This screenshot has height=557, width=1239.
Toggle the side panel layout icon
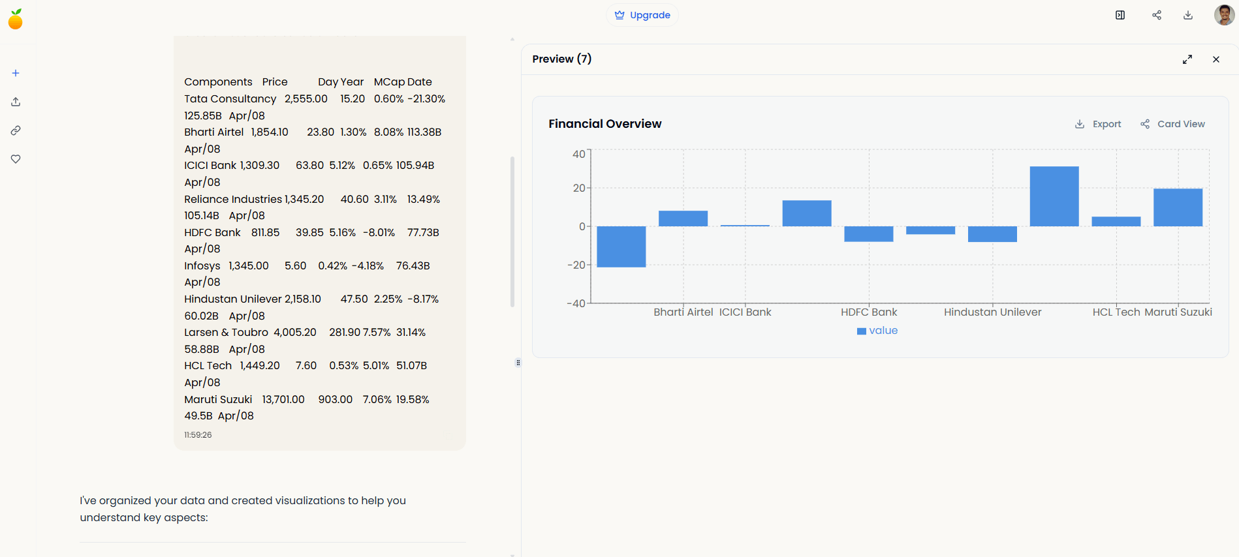click(1120, 15)
